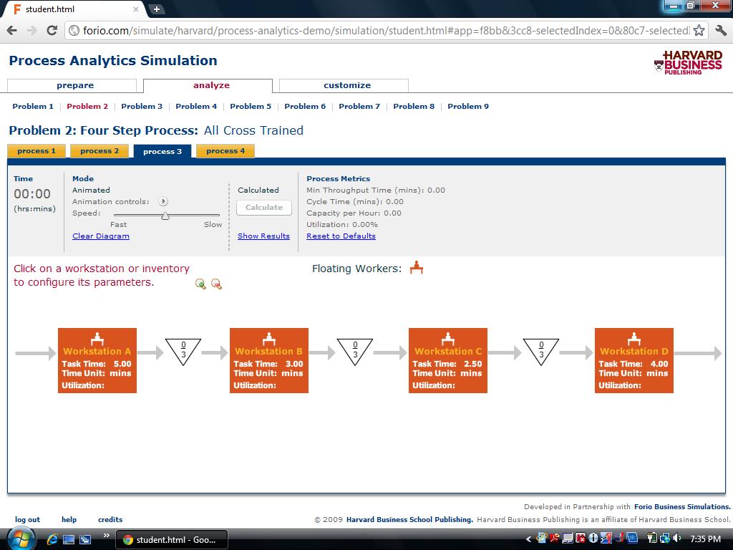Click Reset to Defaults link
This screenshot has width=733, height=550.
(x=341, y=236)
